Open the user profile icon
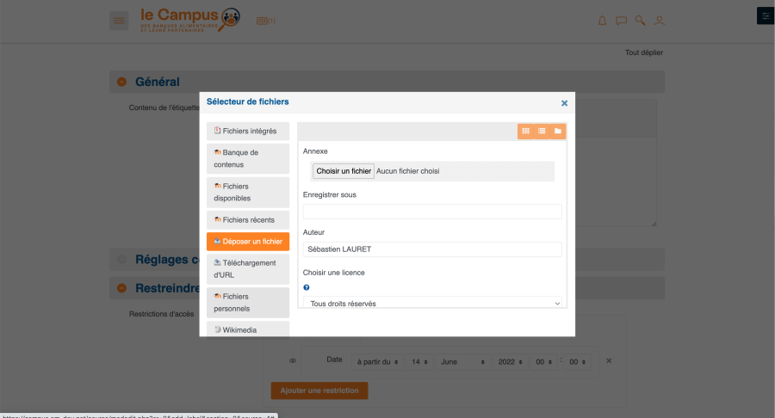The height and width of the screenshot is (418, 775). 660,21
